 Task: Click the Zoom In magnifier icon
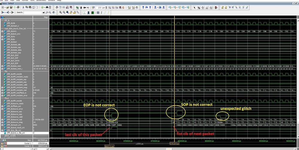(x=60, y=12)
